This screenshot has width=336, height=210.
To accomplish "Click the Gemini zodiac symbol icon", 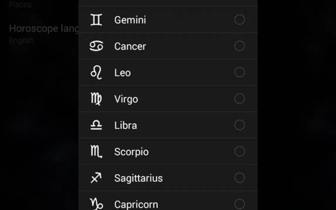I will coord(96,20).
